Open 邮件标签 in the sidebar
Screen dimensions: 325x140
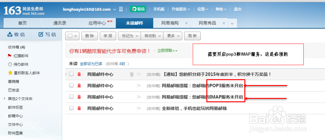click(15, 107)
